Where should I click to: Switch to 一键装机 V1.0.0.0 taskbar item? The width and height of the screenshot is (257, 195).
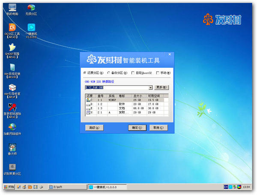click(108, 187)
